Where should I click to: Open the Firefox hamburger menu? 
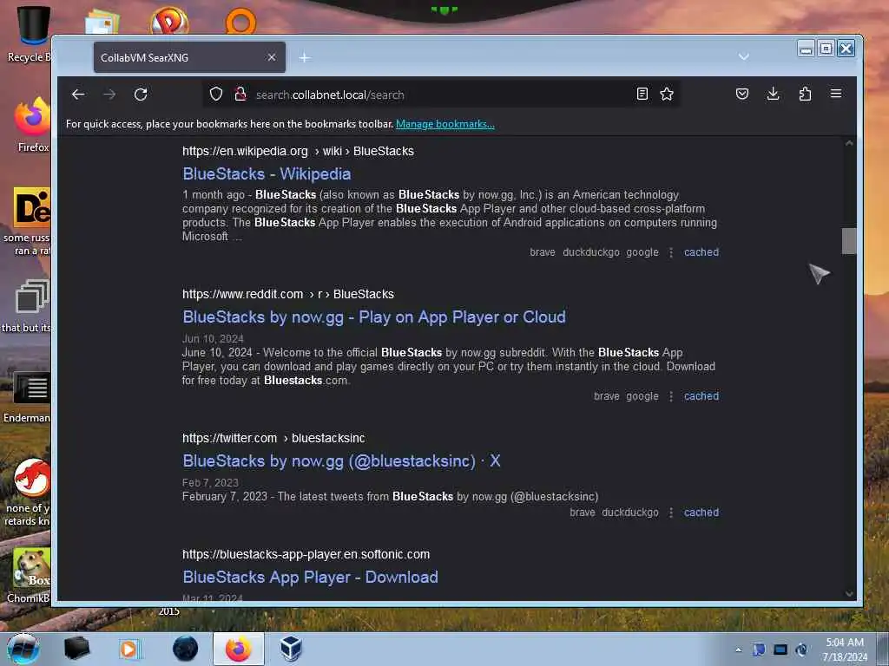(x=836, y=94)
